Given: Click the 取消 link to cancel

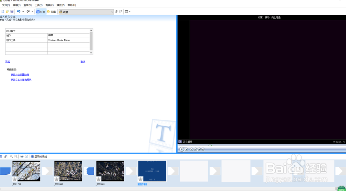Looking at the screenshot, I should 83,62.
